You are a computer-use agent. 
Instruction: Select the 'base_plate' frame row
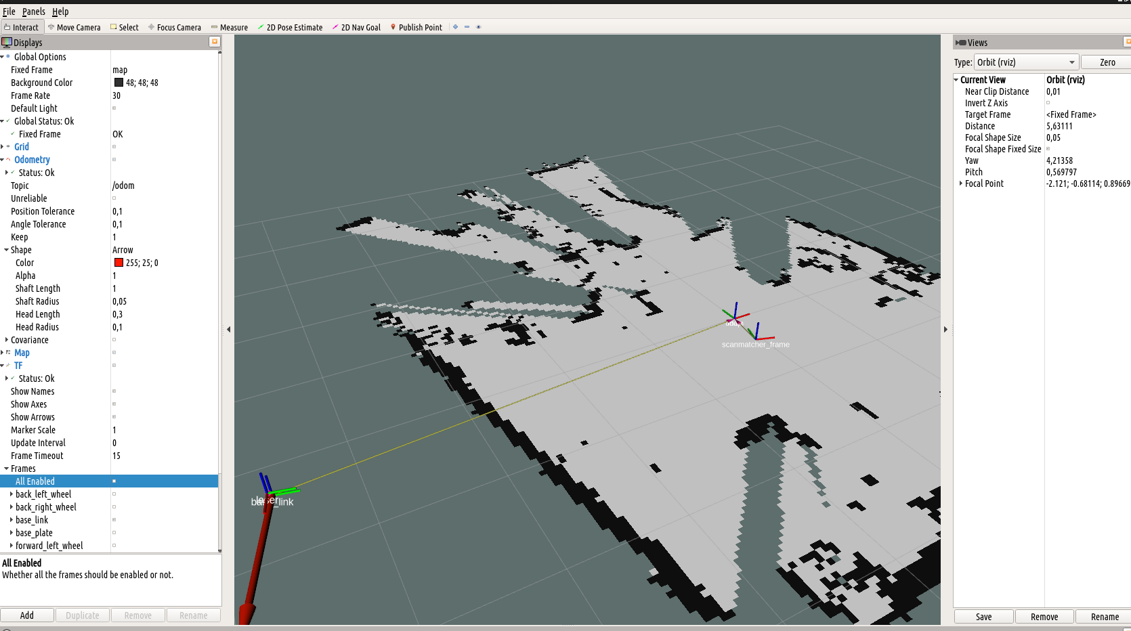click(x=109, y=533)
